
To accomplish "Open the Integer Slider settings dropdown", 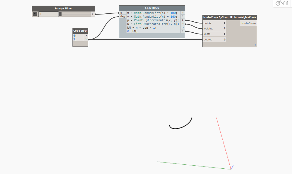I will (x=35, y=14).
